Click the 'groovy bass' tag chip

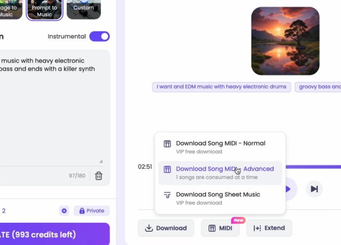click(x=318, y=87)
